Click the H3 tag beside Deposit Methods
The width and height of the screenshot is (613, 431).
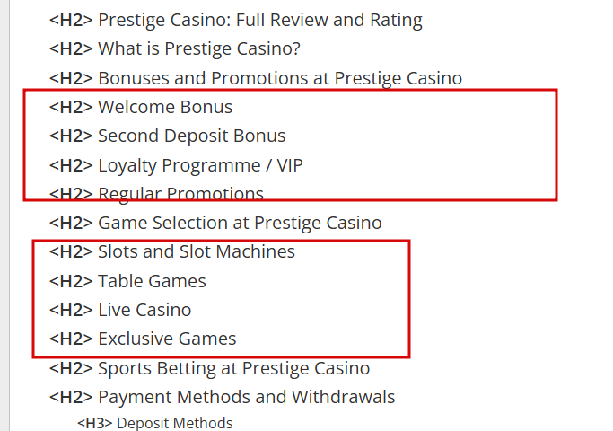tap(94, 423)
